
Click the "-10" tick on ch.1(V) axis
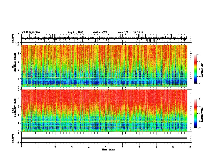17,43
